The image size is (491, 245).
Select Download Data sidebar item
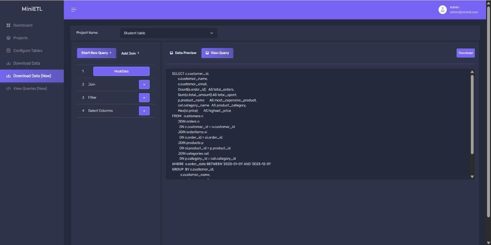pos(27,63)
